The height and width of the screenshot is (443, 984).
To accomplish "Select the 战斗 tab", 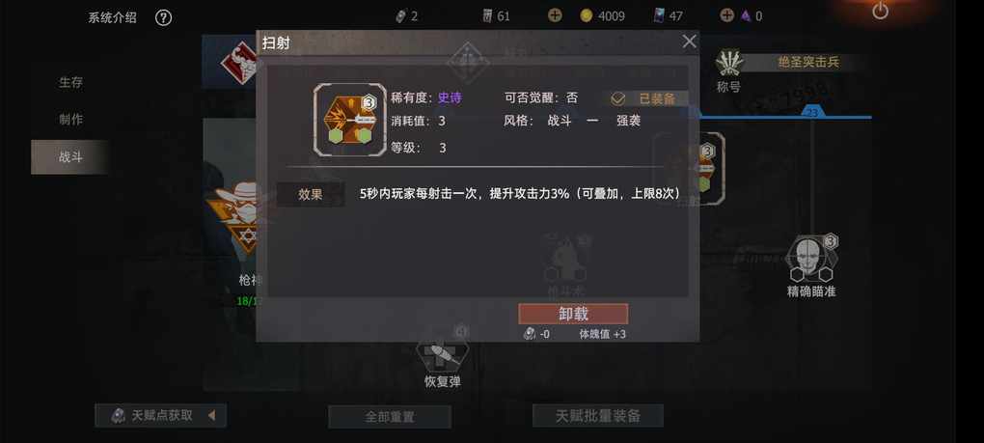I will (x=70, y=157).
